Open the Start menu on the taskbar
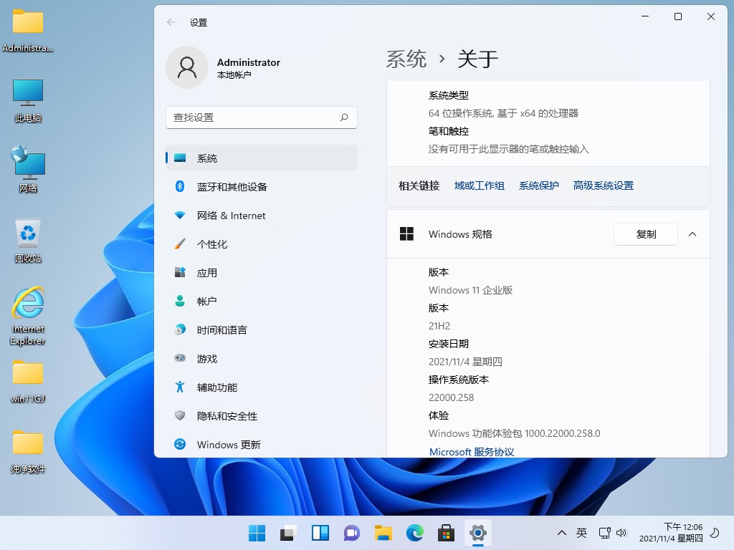This screenshot has height=550, width=734. click(x=257, y=533)
